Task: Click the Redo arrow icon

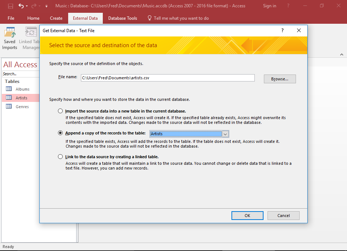Action: pyautogui.click(x=34, y=6)
